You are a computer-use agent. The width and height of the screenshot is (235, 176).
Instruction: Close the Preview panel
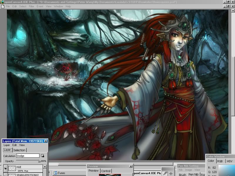(x=131, y=166)
